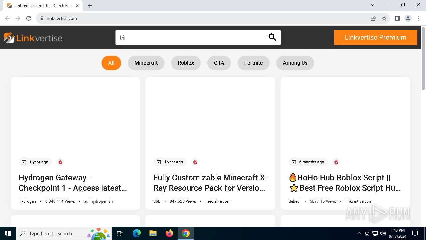426x240 pixels.
Task: Open HoHo Hub Roblox Script title
Action: click(345, 183)
